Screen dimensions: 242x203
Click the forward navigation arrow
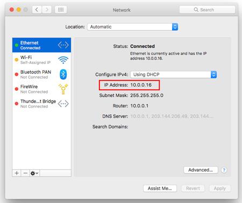click(47, 10)
